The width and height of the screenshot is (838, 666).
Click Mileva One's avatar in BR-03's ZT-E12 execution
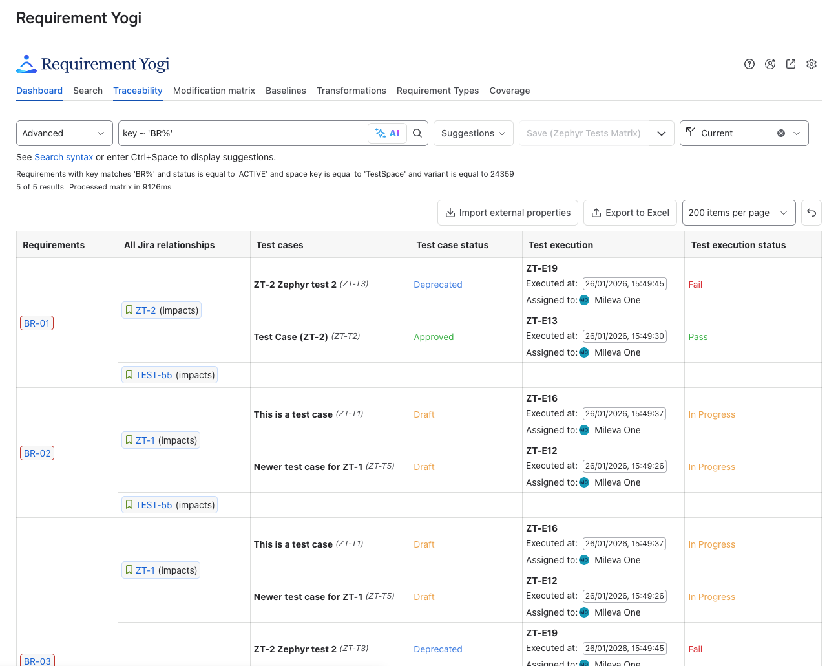click(584, 612)
